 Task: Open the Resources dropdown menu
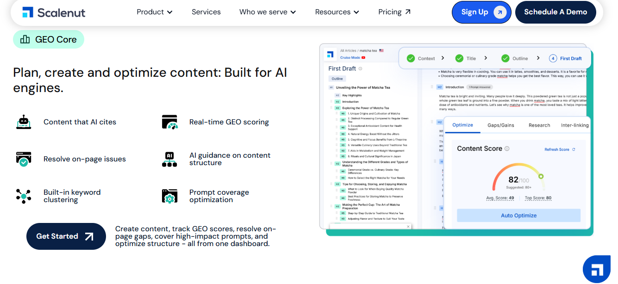337,12
